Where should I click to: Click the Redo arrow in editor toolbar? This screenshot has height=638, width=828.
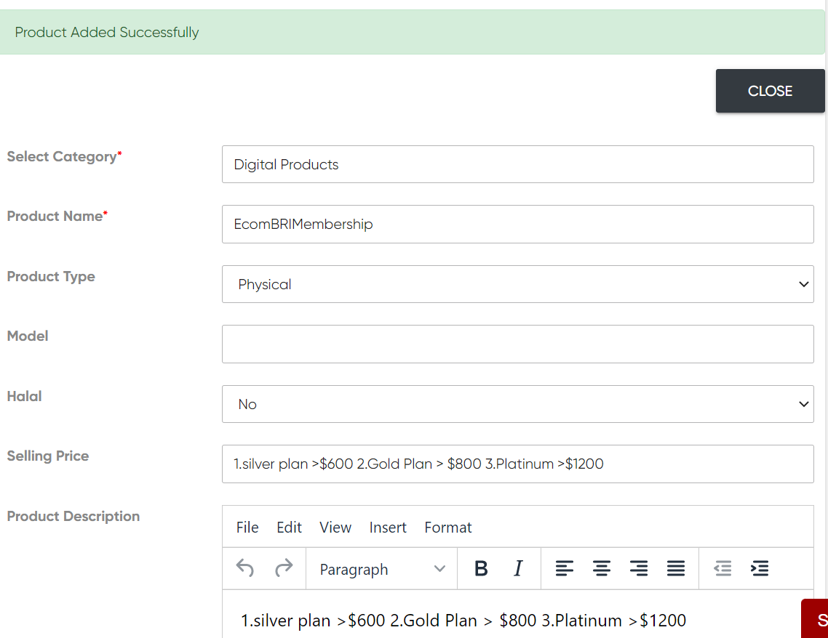click(284, 568)
